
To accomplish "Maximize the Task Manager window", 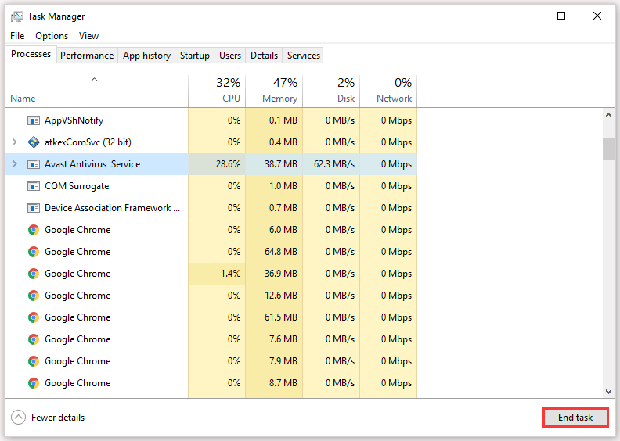I will pos(561,16).
